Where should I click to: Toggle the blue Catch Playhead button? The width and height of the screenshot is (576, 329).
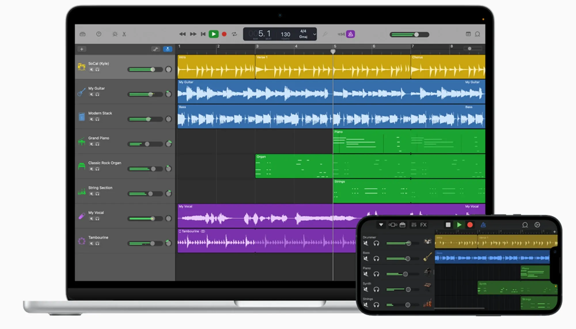point(168,49)
